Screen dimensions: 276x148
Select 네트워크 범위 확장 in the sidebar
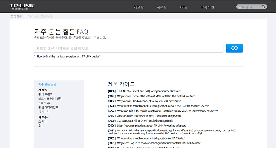50,99
